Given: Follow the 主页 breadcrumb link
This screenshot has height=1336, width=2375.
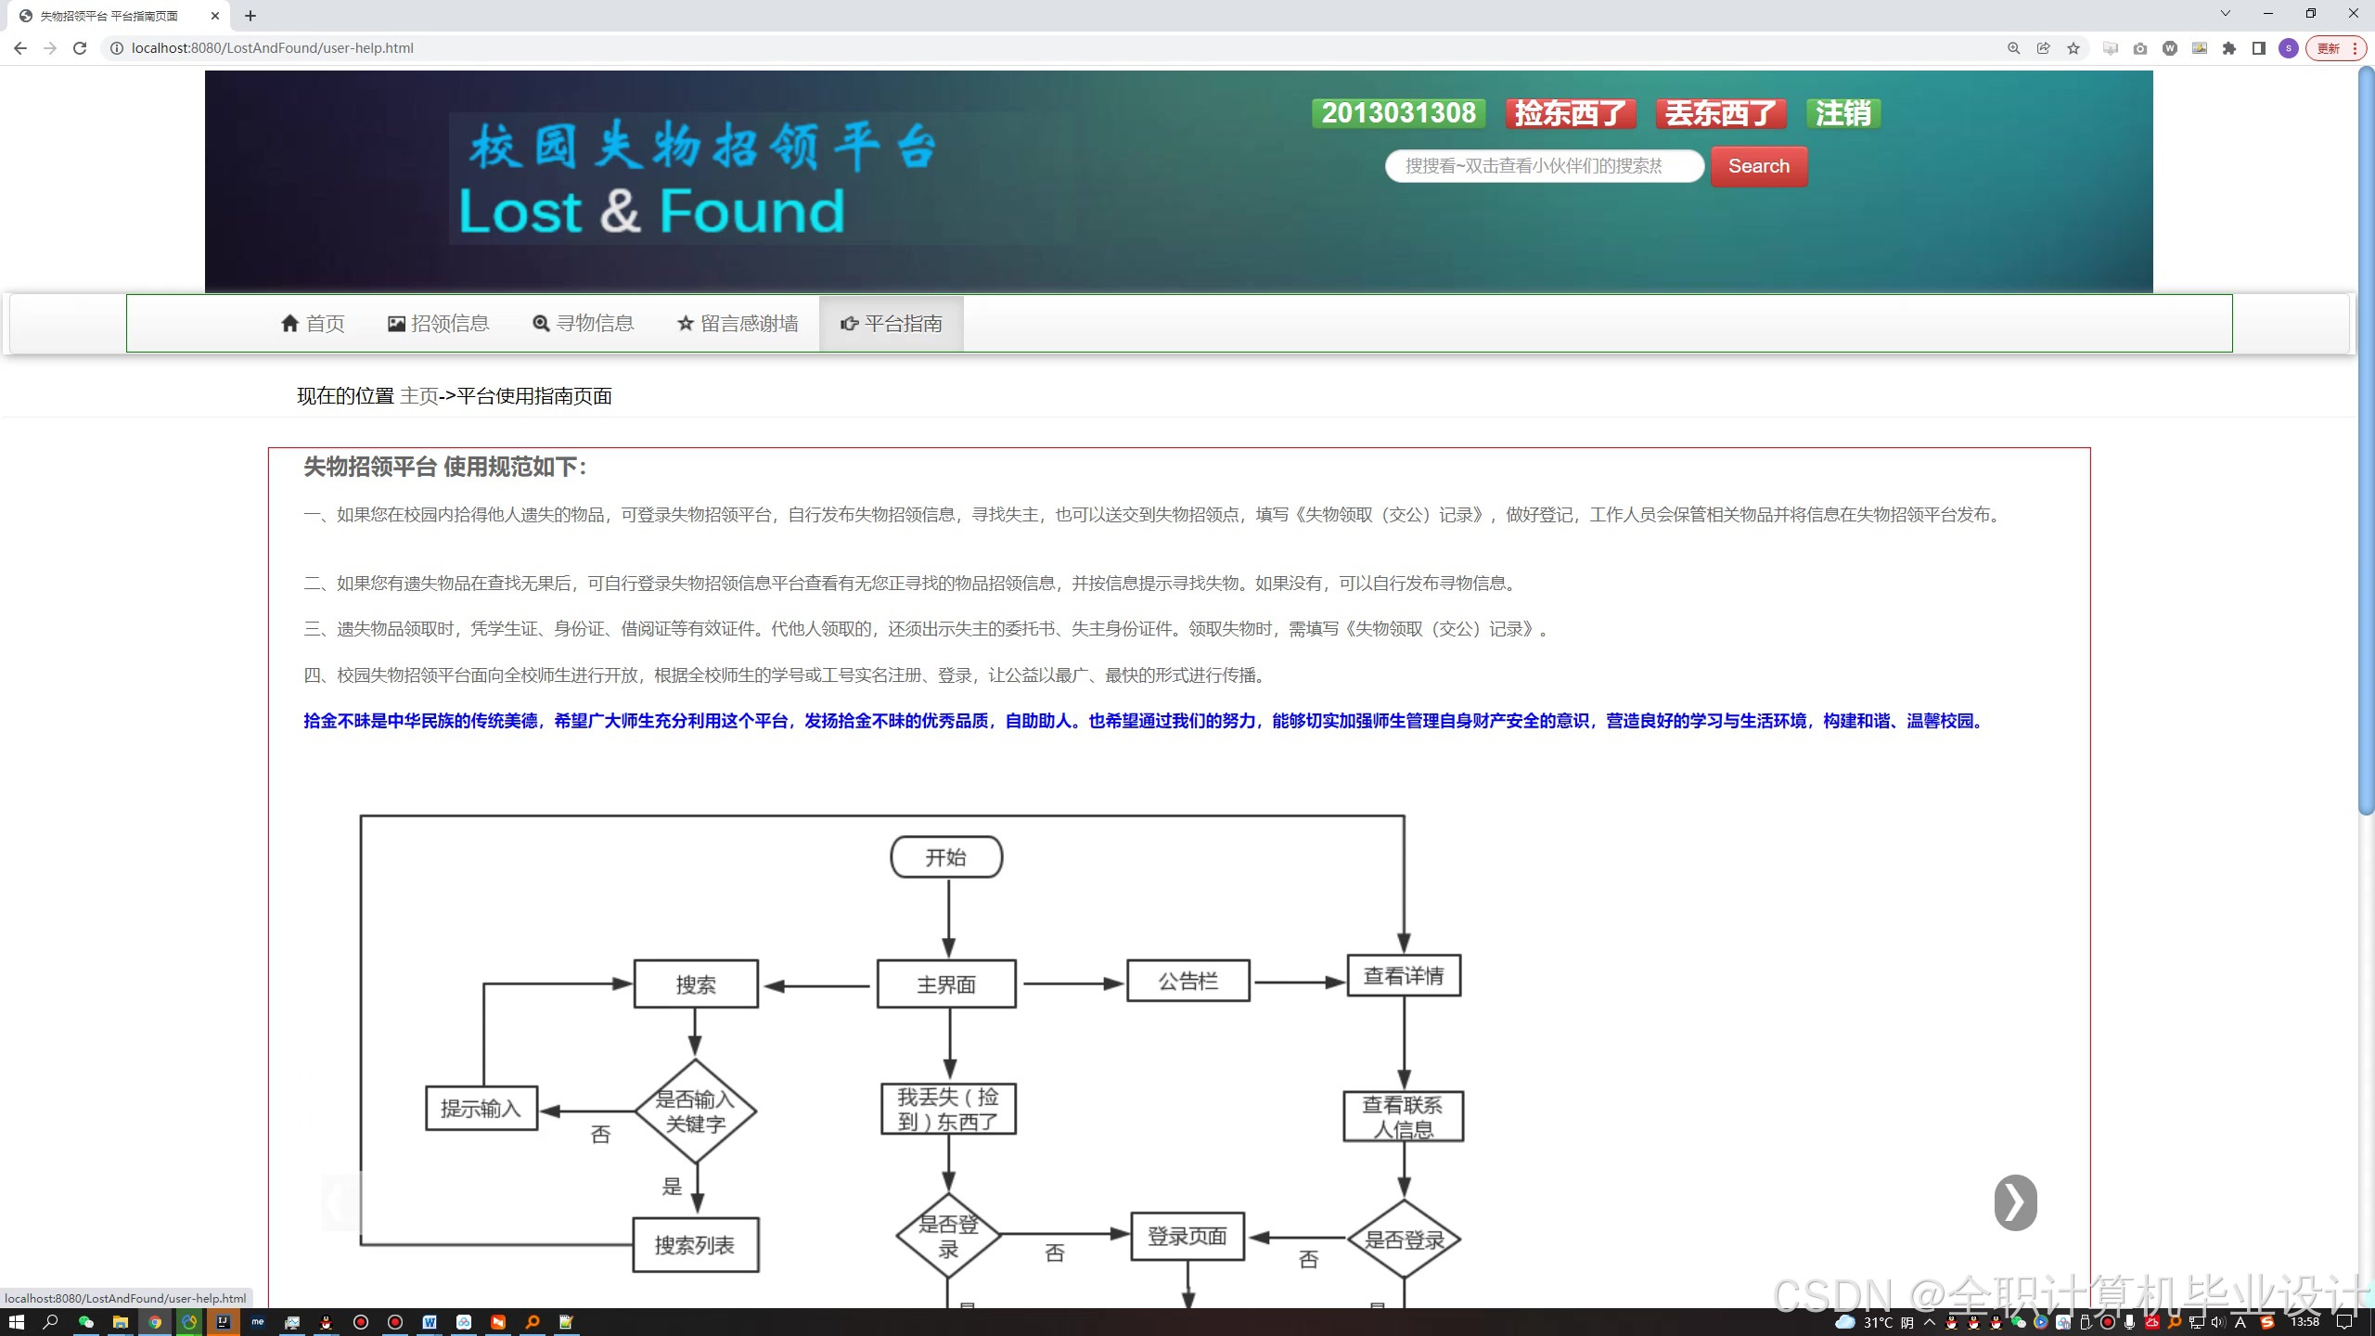Looking at the screenshot, I should pos(418,396).
